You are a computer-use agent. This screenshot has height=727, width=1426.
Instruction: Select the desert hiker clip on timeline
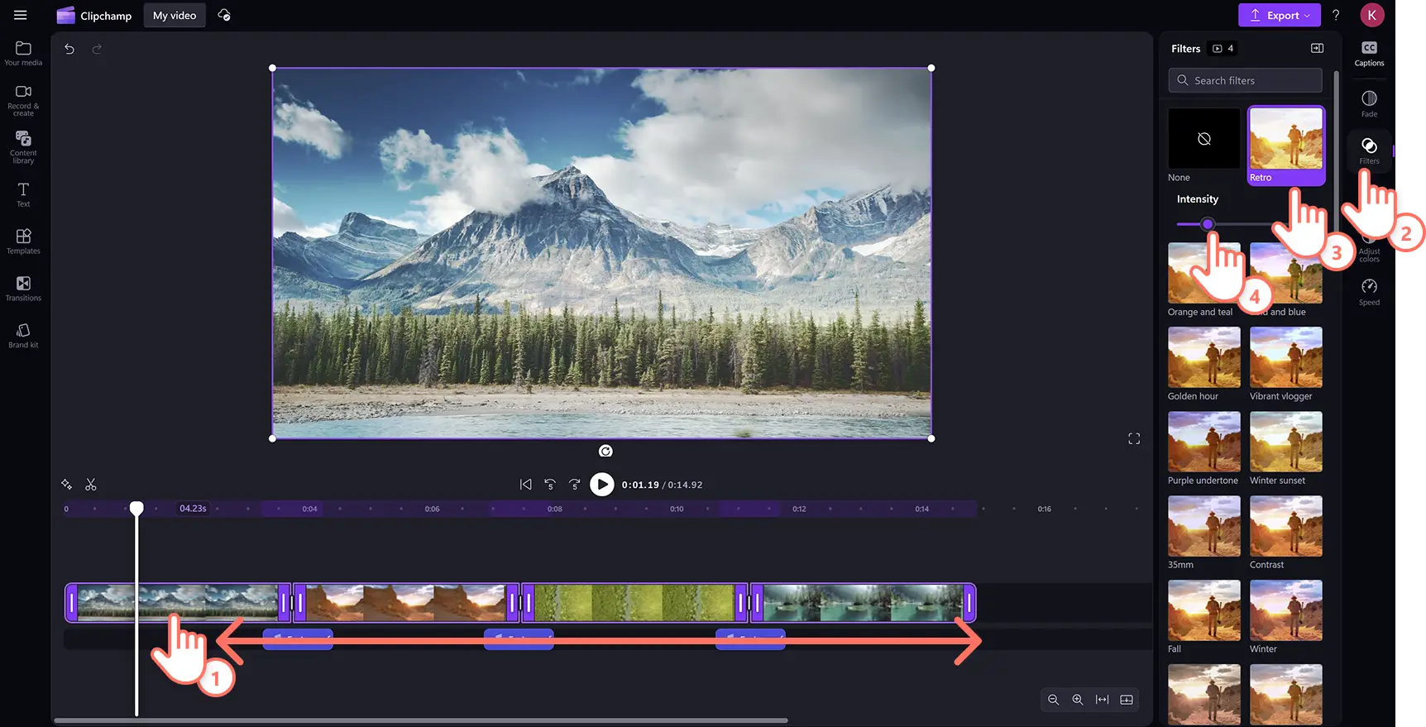406,603
